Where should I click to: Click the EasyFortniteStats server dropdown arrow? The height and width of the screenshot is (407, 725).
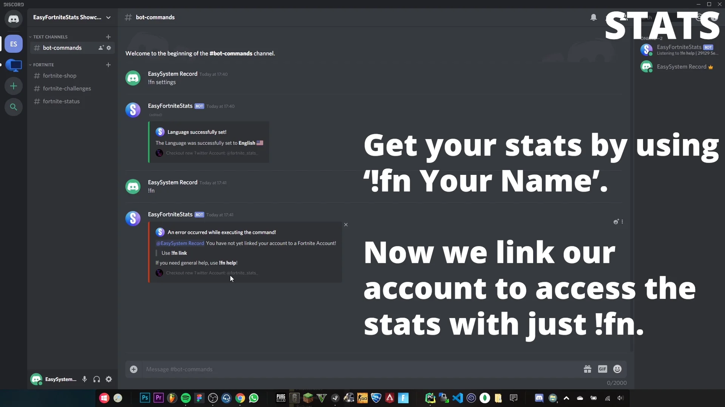point(108,17)
